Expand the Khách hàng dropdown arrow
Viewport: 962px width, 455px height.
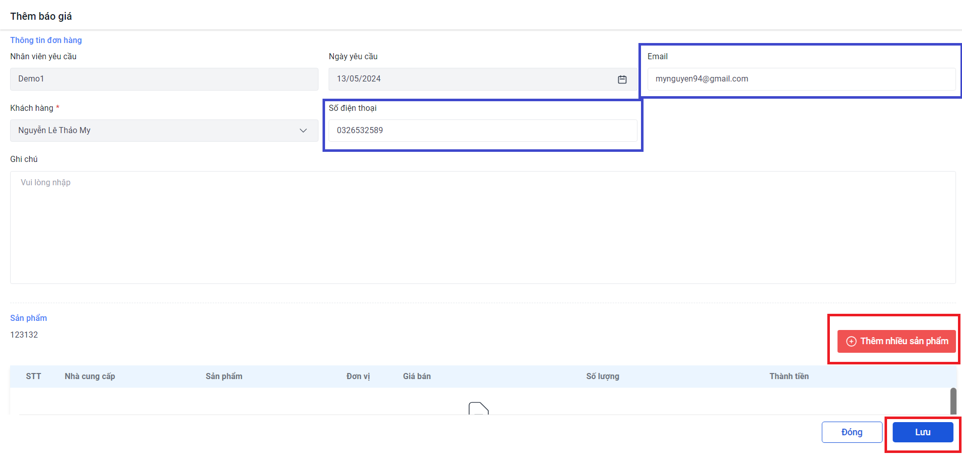tap(303, 131)
